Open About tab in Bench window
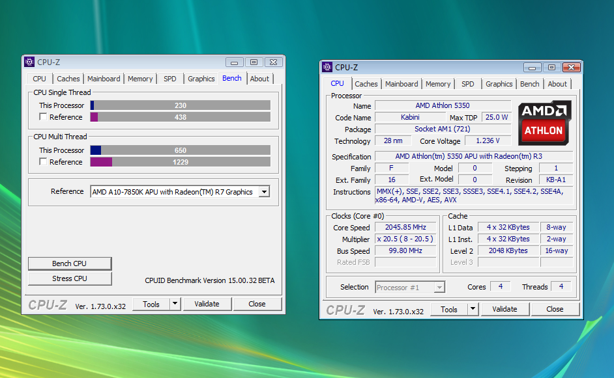 pos(259,79)
